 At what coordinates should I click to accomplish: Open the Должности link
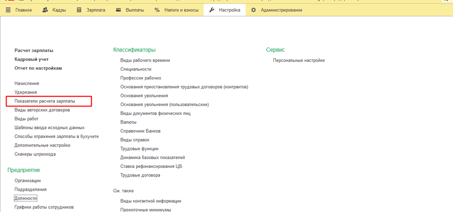click(x=26, y=198)
